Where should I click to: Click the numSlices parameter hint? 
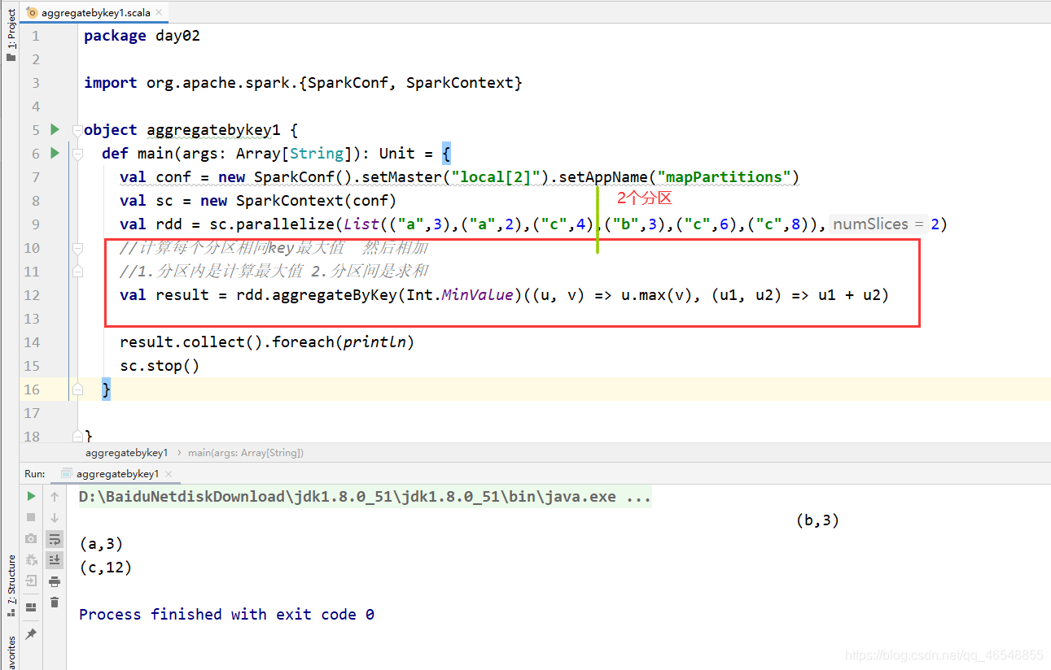878,224
